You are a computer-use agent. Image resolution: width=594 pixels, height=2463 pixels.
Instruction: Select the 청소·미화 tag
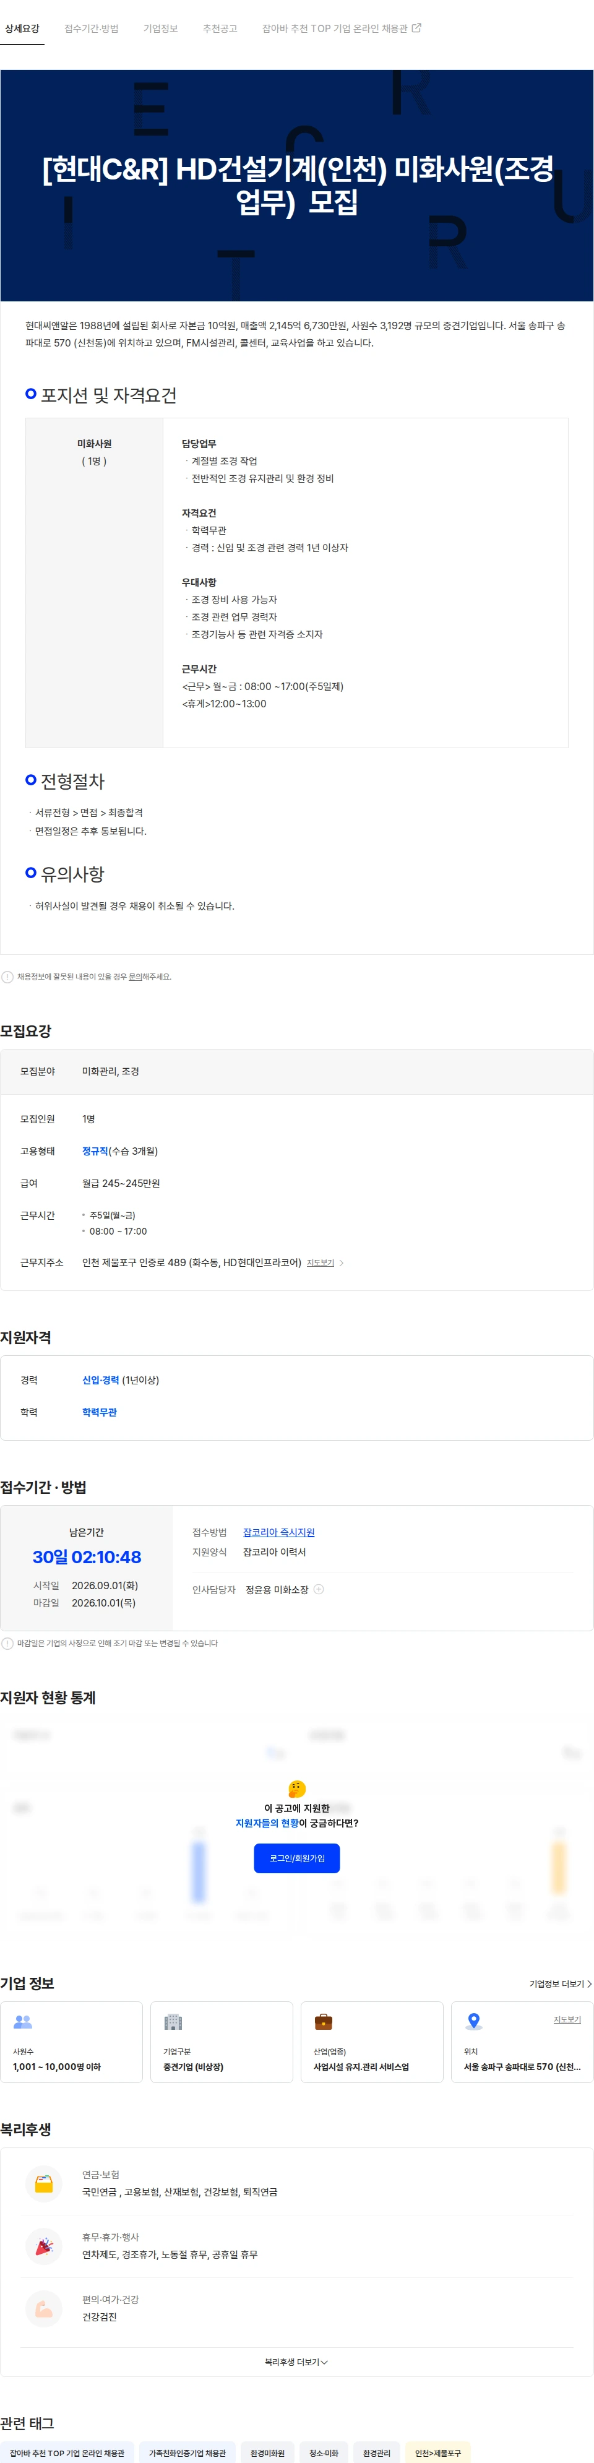pyautogui.click(x=324, y=2452)
